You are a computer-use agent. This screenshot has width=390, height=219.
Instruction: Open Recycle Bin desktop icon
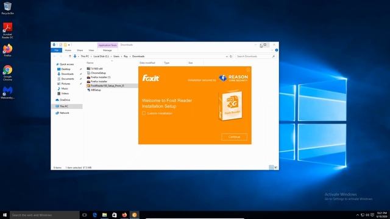point(7,8)
